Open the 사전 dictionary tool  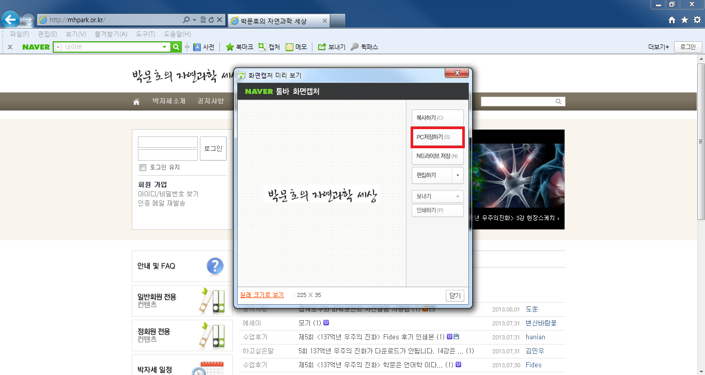(x=197, y=47)
